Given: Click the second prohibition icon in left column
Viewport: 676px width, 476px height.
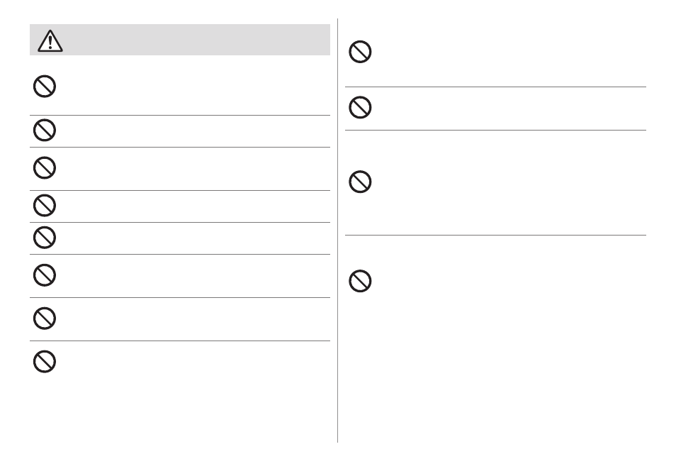Looking at the screenshot, I should point(45,130).
